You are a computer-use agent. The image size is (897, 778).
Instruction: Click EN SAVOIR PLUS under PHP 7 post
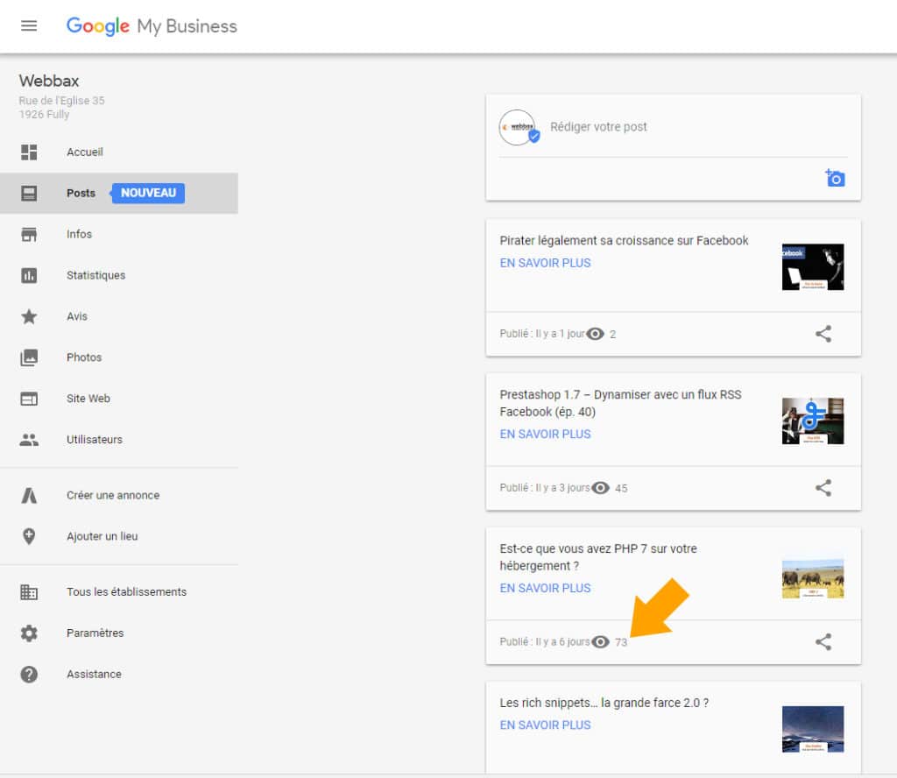pyautogui.click(x=545, y=588)
